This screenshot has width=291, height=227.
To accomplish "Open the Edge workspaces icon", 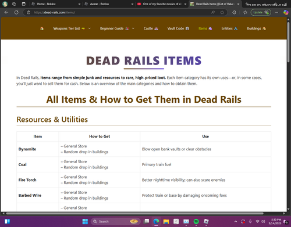I will tap(14, 4).
